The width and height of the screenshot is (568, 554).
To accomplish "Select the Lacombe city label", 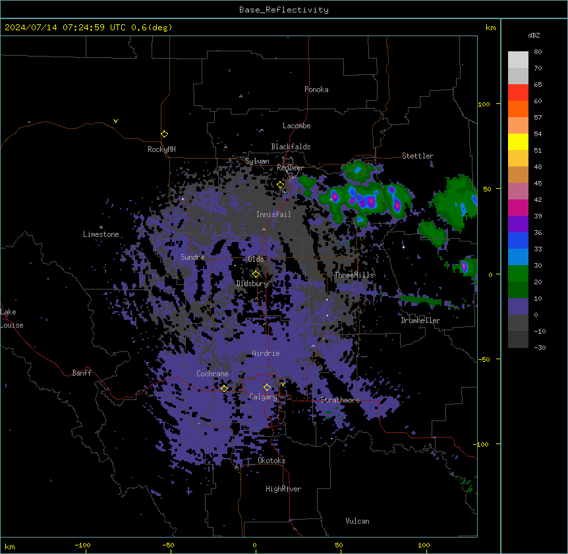I will tap(297, 126).
